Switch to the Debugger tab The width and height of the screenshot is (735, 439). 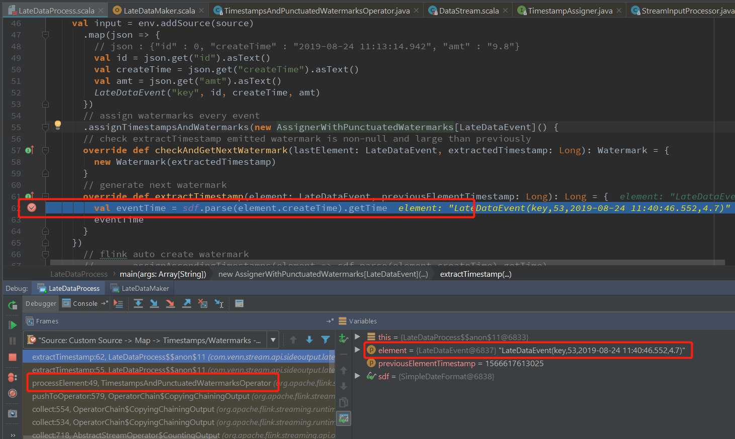[41, 303]
